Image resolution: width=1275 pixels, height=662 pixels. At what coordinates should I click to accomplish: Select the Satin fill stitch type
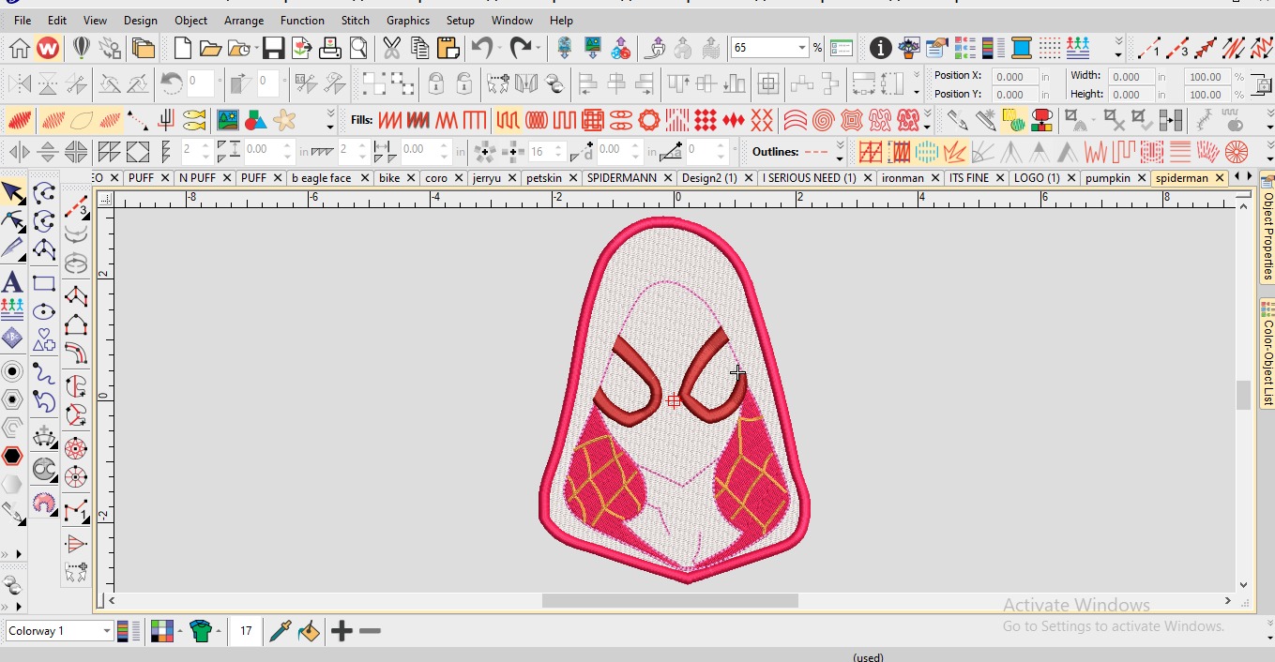pyautogui.click(x=389, y=120)
